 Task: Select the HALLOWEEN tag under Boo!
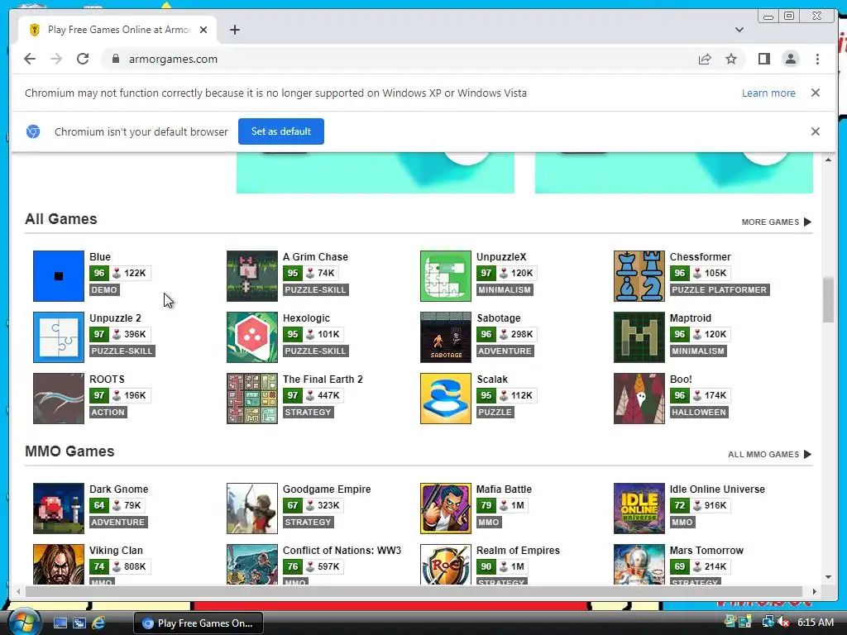pos(698,412)
